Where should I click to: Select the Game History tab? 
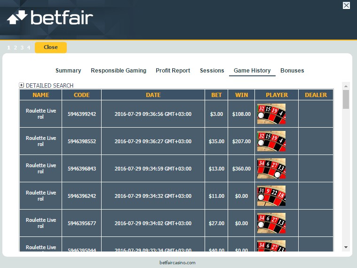coord(252,71)
